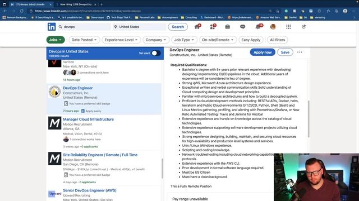Toggle the Set alert switch
The height and width of the screenshot is (201, 359).
point(156,53)
